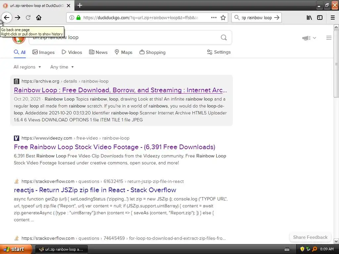The width and height of the screenshot is (339, 254).
Task: Switch to Videos results
Action: (x=72, y=52)
